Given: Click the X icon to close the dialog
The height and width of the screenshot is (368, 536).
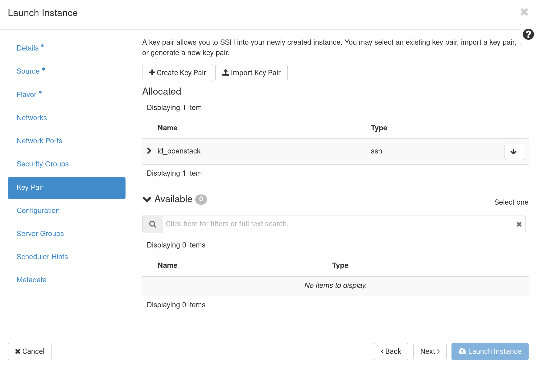Looking at the screenshot, I should pyautogui.click(x=524, y=12).
